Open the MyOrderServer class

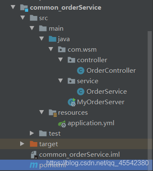(100, 102)
